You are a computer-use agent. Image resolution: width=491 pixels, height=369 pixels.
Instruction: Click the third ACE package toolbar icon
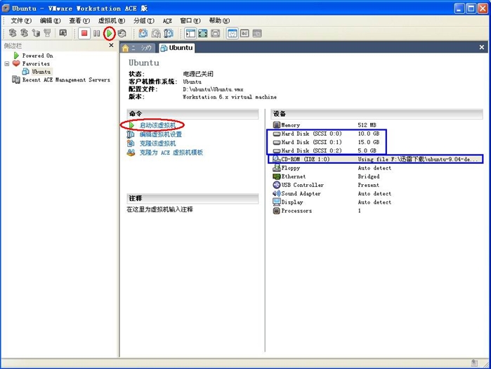point(36,33)
